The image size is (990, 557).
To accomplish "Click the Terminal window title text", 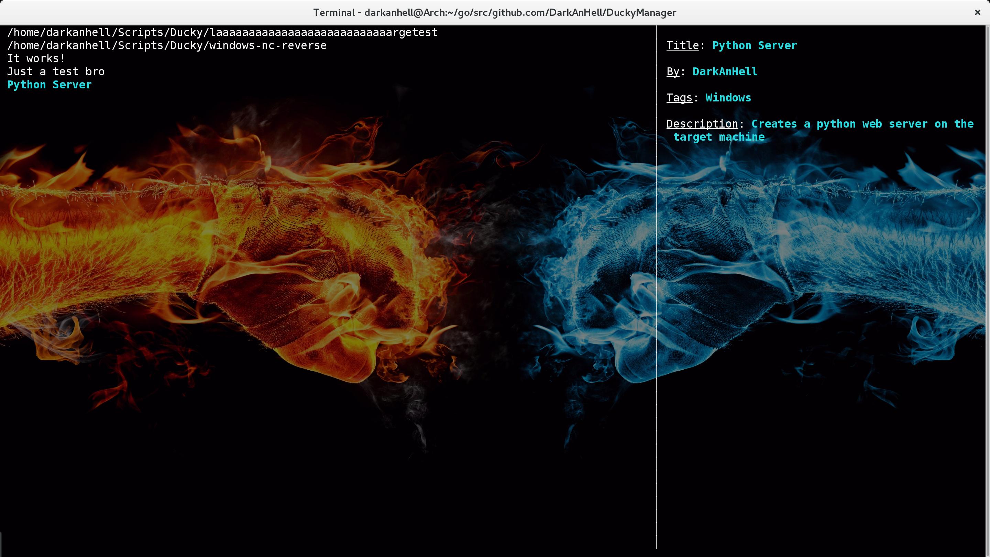I will 495,13.
